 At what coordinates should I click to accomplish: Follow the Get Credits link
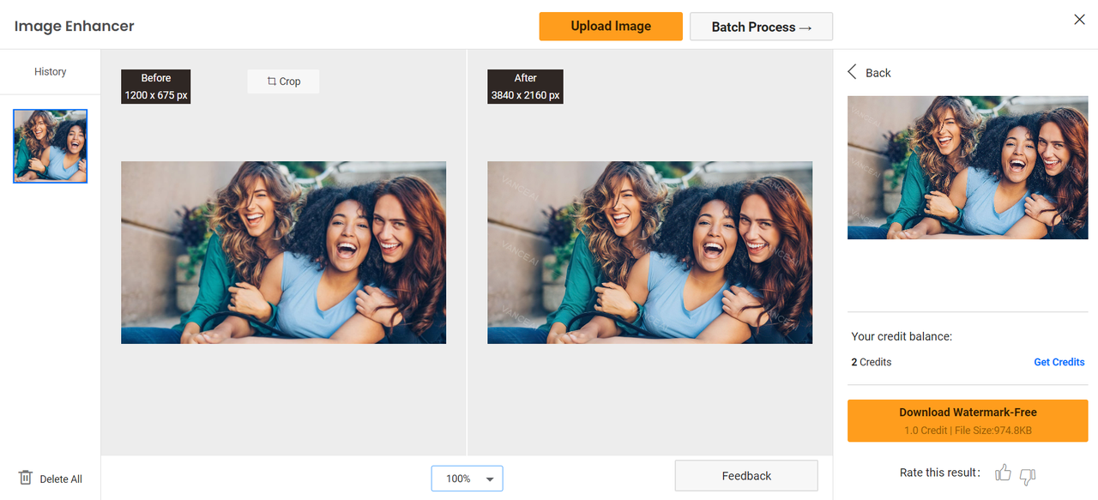[1059, 362]
